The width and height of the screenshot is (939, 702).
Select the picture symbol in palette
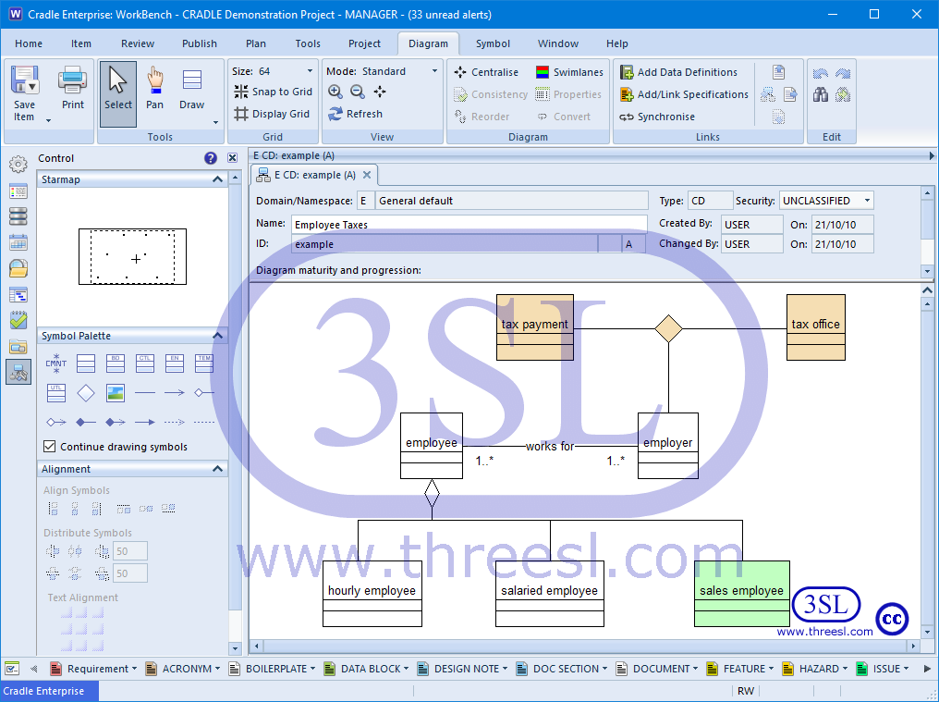click(x=115, y=393)
